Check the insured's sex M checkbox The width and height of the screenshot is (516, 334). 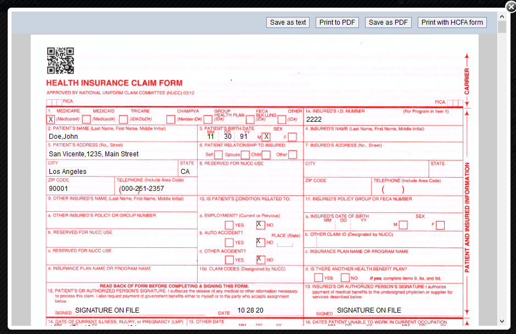pos(403,225)
